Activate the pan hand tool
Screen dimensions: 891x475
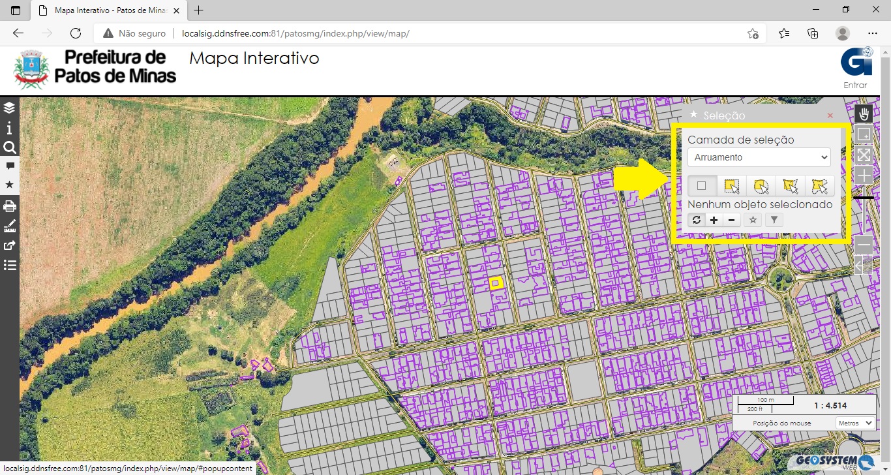864,114
